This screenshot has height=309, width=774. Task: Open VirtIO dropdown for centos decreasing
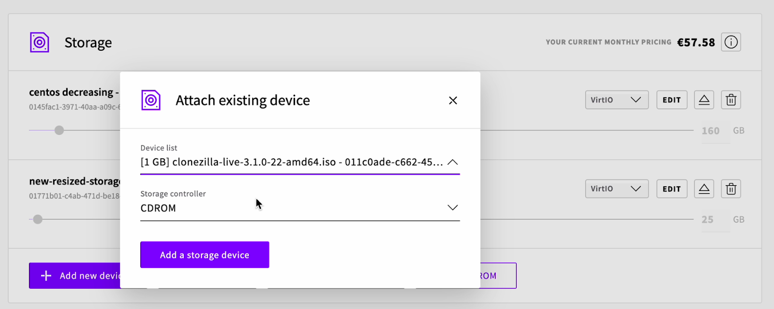coord(617,100)
